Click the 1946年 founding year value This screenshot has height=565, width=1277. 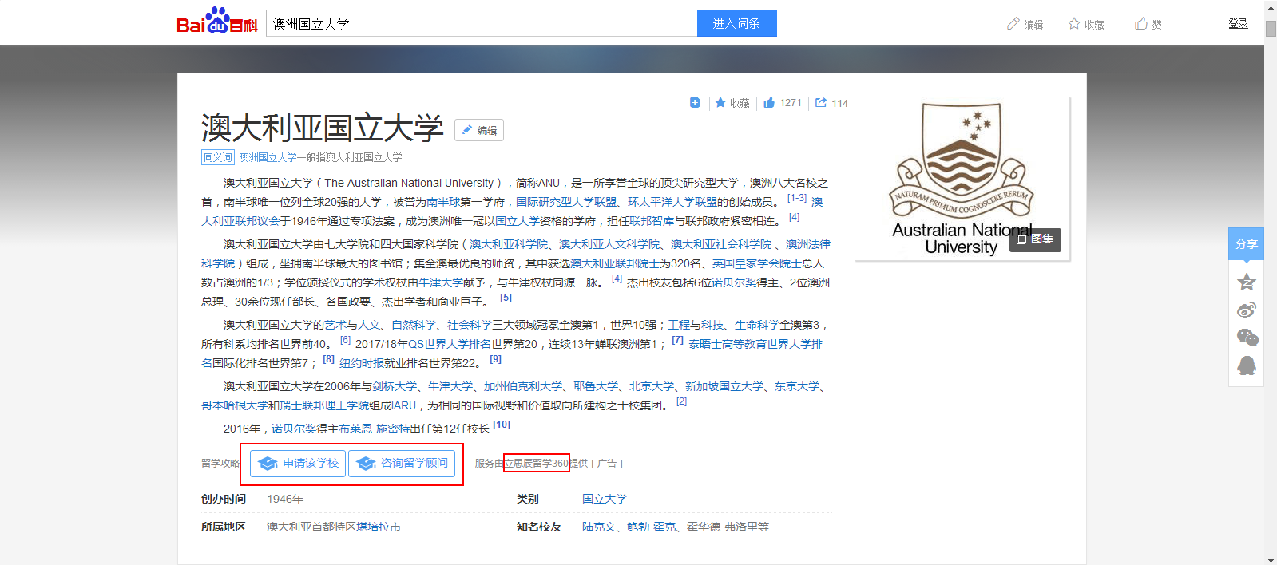(285, 499)
